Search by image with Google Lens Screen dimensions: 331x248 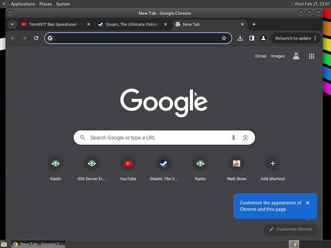coord(245,138)
